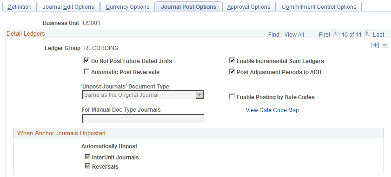Screen dimensions: 391x177
Task: Click the Automatically Unpost label
Action: (x=109, y=146)
